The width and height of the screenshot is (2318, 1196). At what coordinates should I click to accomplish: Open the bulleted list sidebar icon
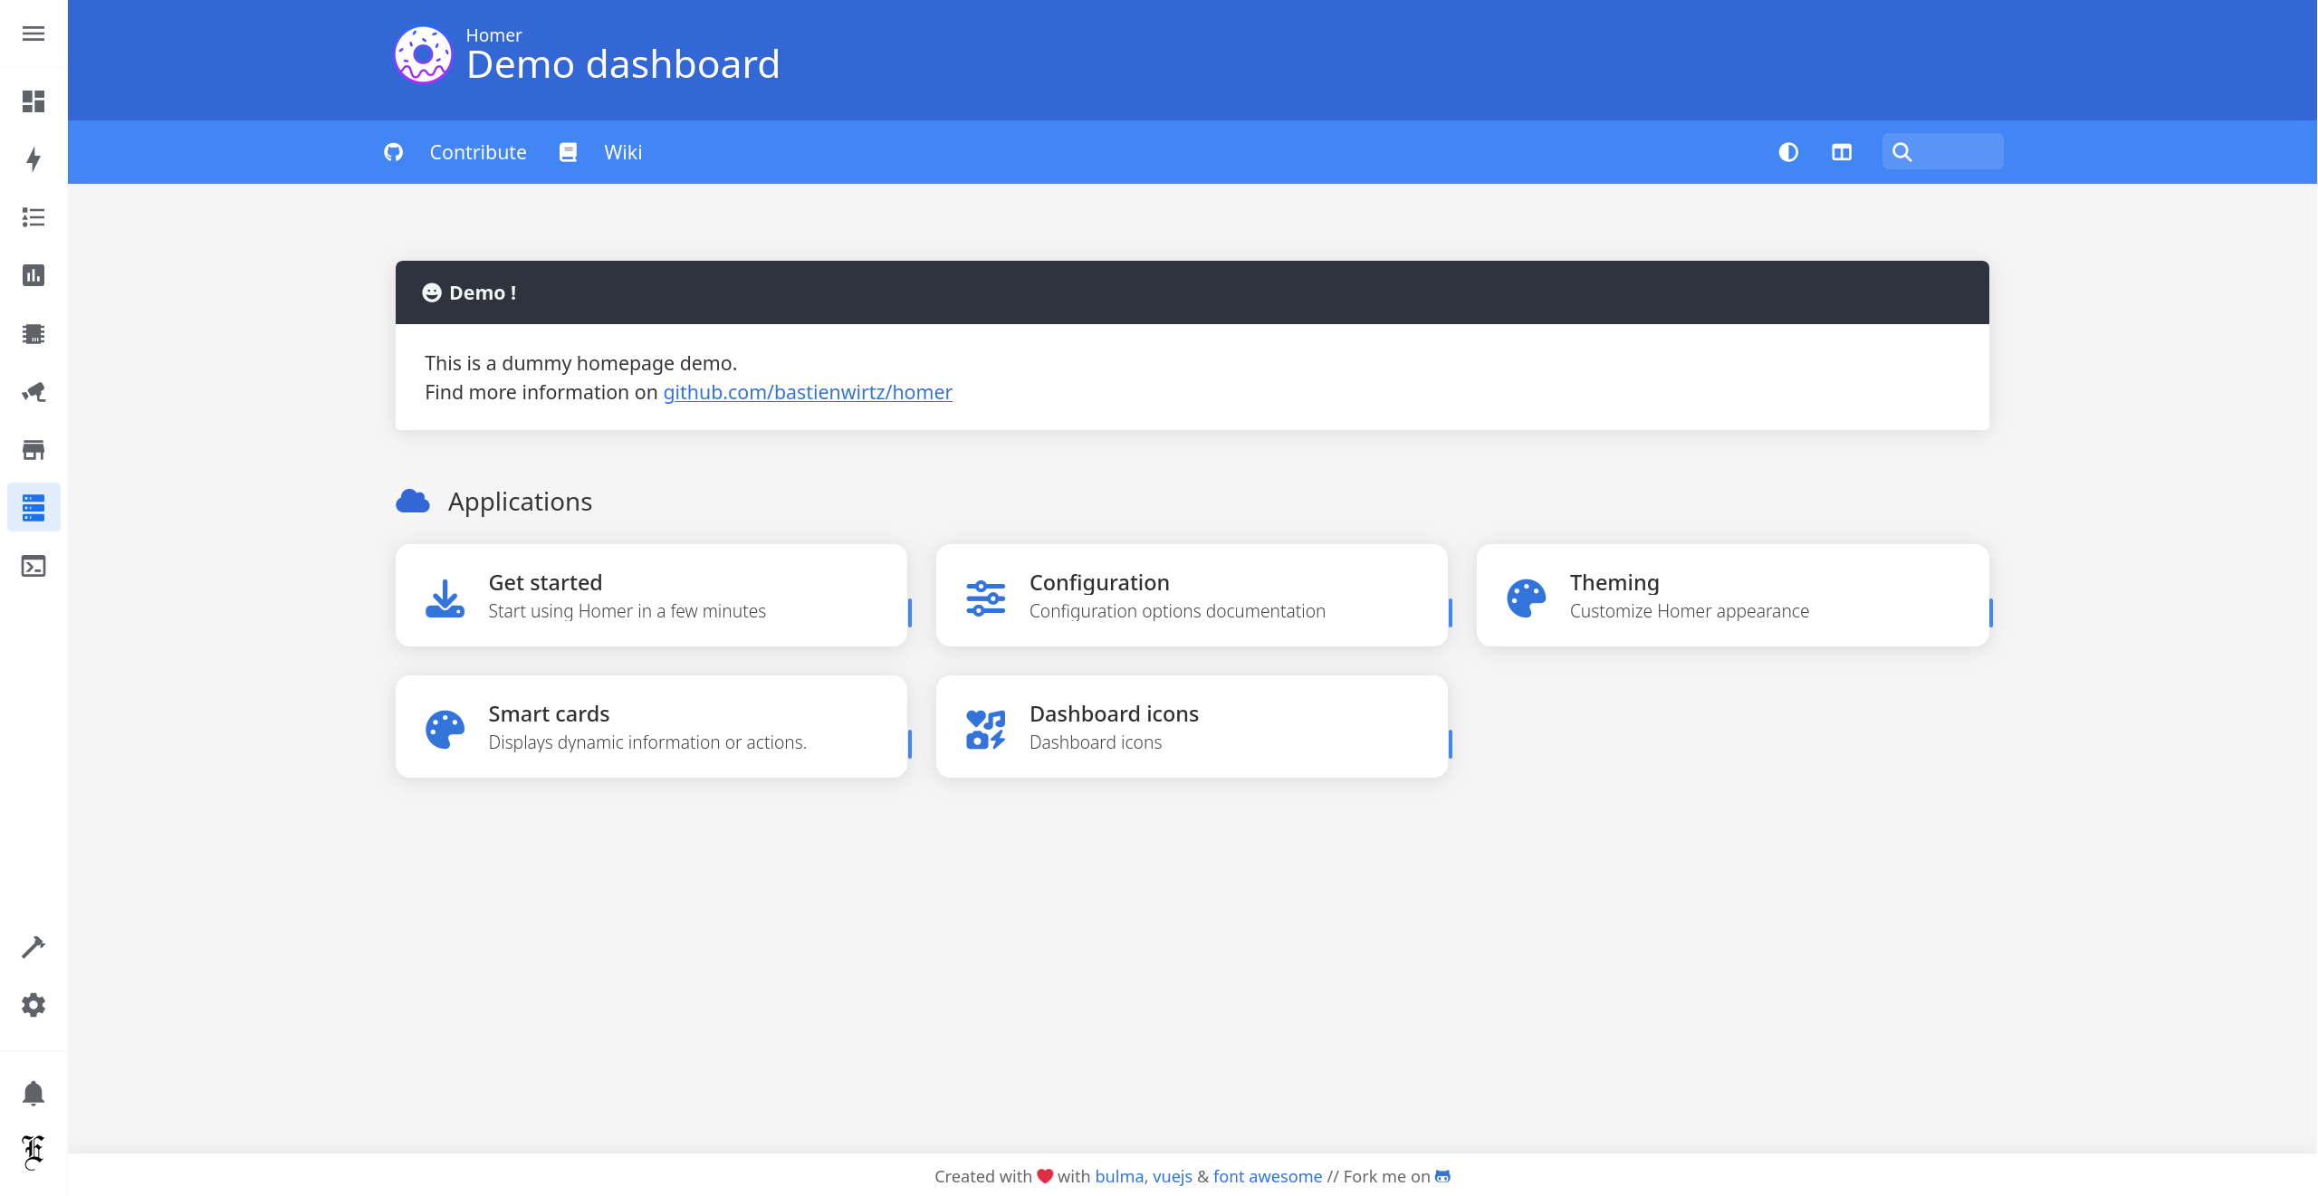click(x=34, y=217)
